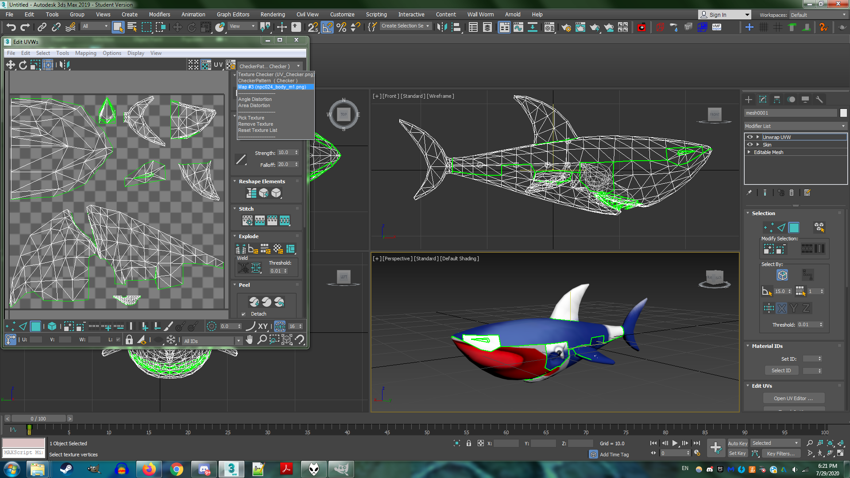850x478 pixels.
Task: Open Steam from the taskbar
Action: pos(66,469)
